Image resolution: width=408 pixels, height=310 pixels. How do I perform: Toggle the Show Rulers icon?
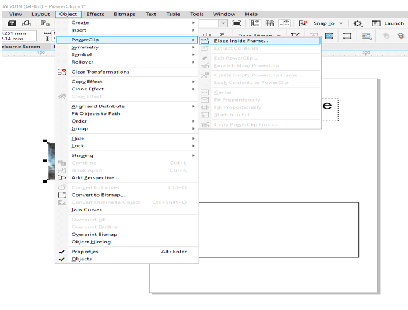pos(255,23)
